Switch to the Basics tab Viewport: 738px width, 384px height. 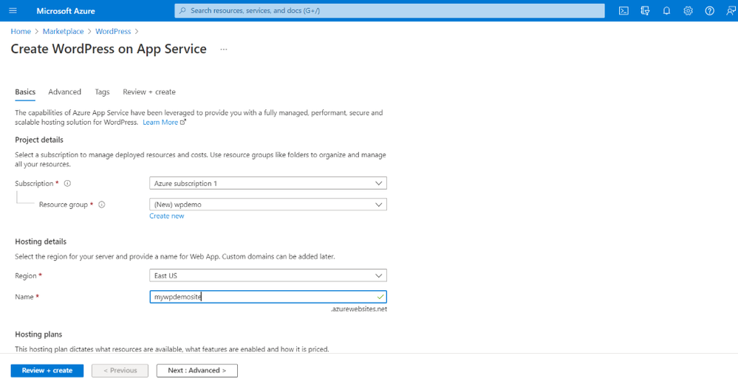tap(25, 92)
